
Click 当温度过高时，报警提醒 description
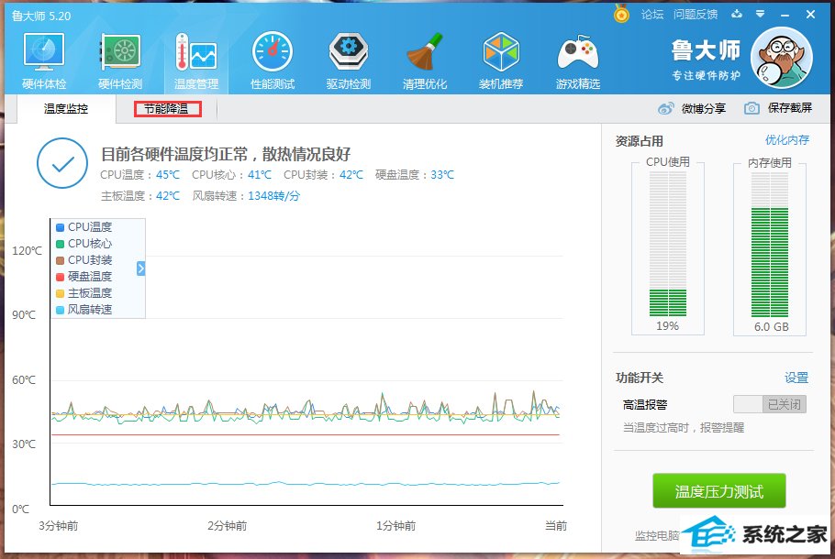click(x=684, y=428)
